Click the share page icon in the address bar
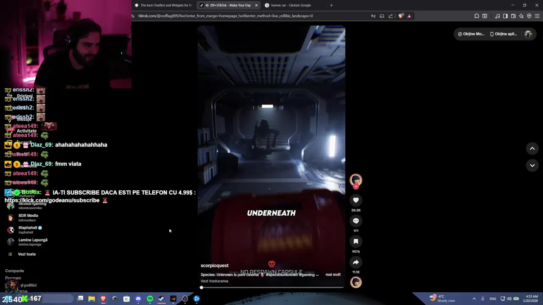The height and width of the screenshot is (305, 543). [391, 16]
